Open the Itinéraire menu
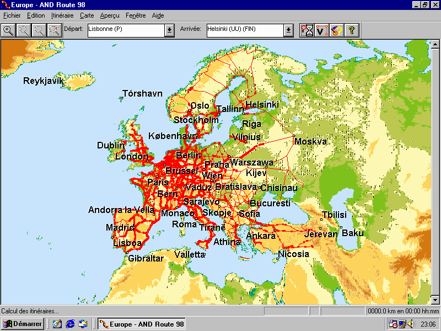Image resolution: width=441 pixels, height=331 pixels. pos(62,15)
